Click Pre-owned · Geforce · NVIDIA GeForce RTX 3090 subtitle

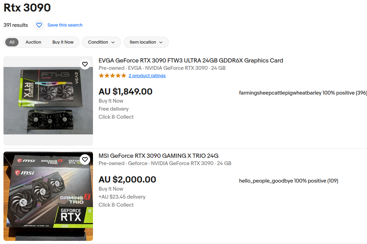(x=165, y=163)
